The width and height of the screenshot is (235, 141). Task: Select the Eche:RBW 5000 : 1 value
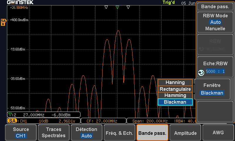215,71
